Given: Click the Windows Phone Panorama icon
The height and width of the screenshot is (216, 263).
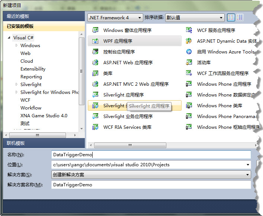Looking at the screenshot, I should 189,116.
